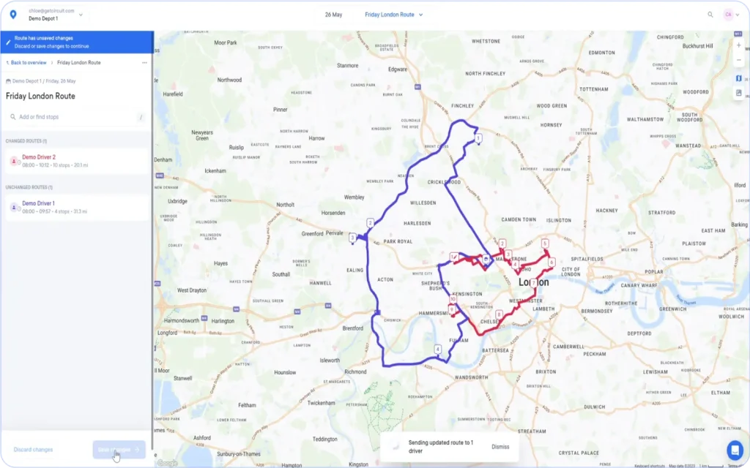Click the search magnifier icon in header

tap(710, 15)
